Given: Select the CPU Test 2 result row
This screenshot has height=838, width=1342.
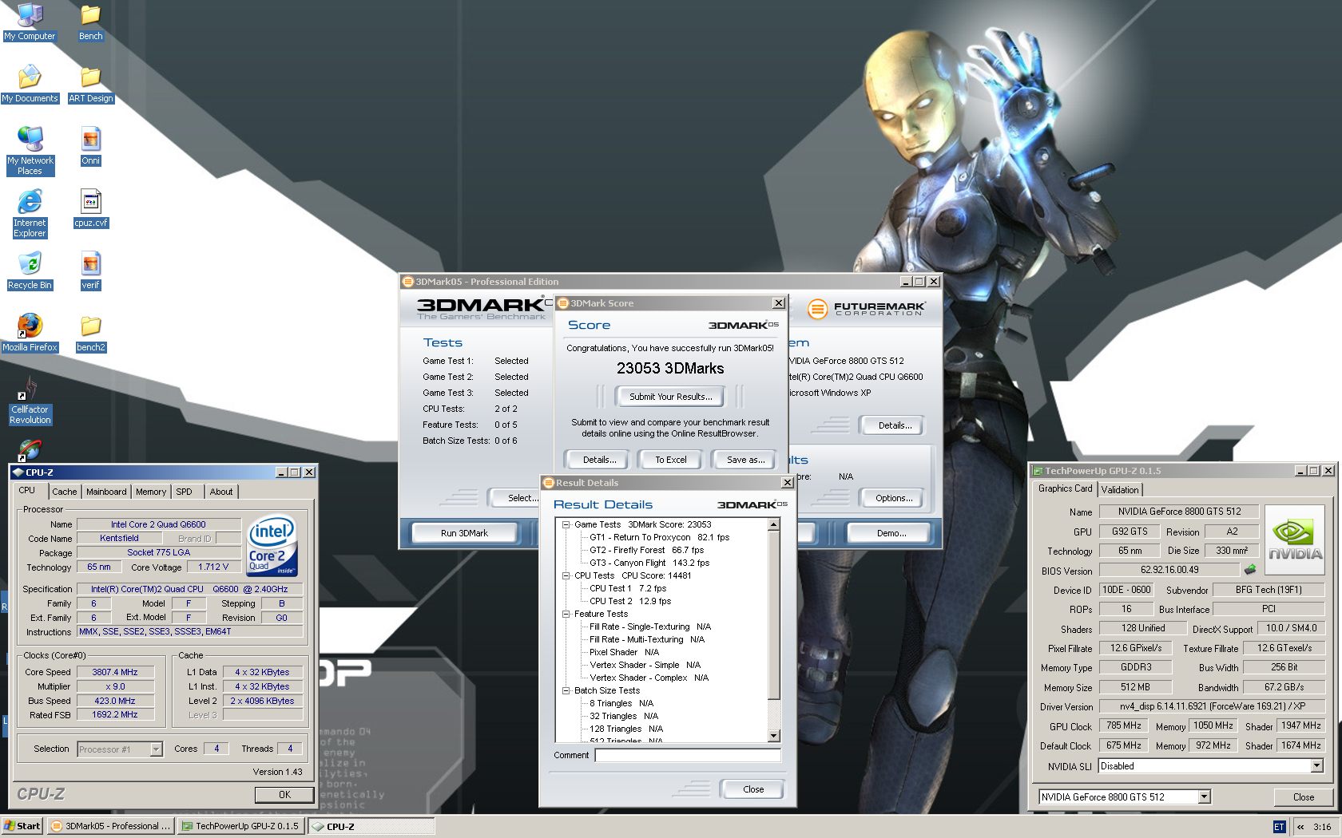Looking at the screenshot, I should tap(629, 601).
